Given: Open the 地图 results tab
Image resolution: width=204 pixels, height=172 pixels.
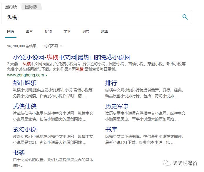Looking at the screenshot, I should [105, 31].
